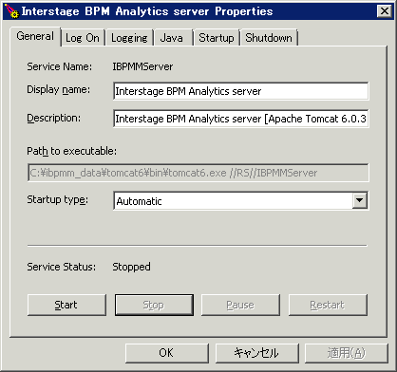The height and width of the screenshot is (372, 397).
Task: Close the Properties dialog window
Action: coord(385,11)
